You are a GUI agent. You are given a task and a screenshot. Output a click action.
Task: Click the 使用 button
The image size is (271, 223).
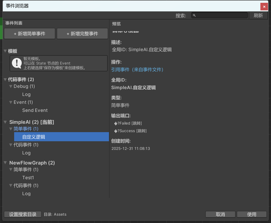[252, 214]
